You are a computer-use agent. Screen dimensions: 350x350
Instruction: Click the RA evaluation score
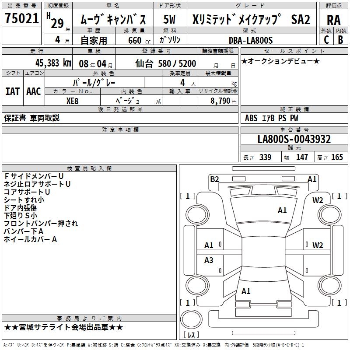(333, 20)
